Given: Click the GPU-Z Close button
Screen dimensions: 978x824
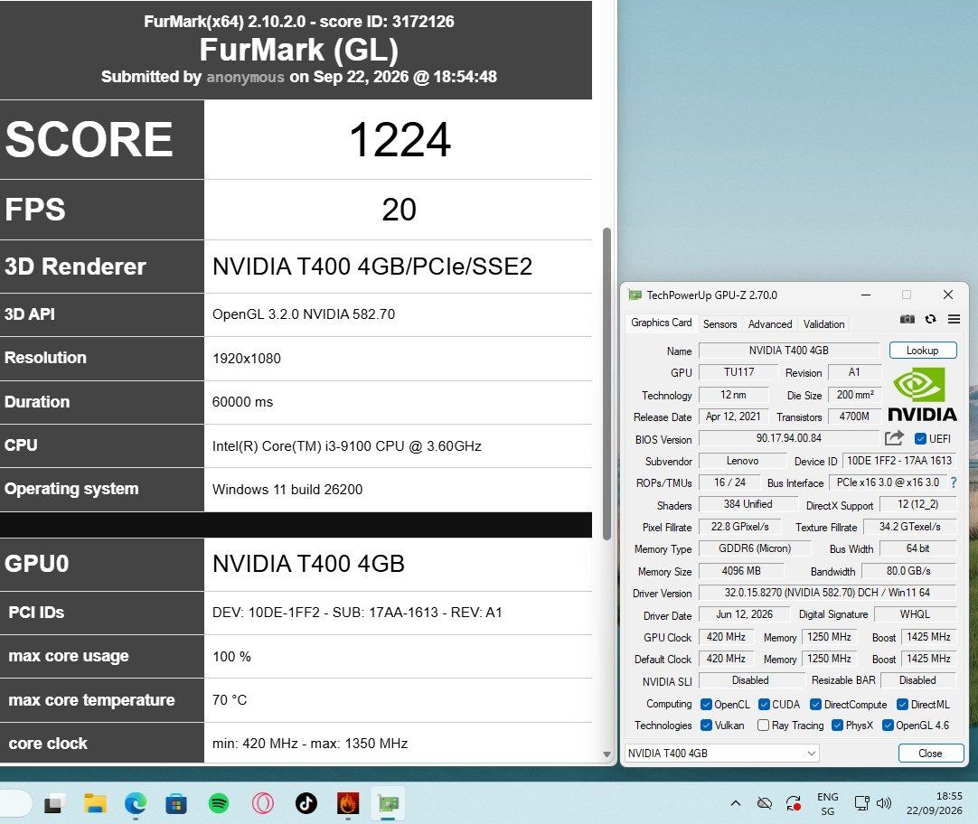Looking at the screenshot, I should tap(930, 753).
